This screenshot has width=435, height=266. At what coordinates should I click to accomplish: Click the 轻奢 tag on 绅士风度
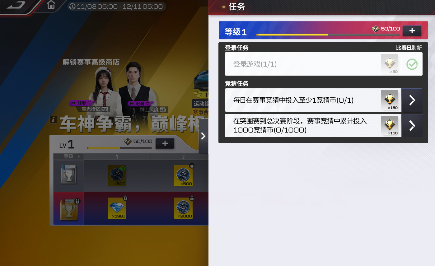(x=140, y=103)
